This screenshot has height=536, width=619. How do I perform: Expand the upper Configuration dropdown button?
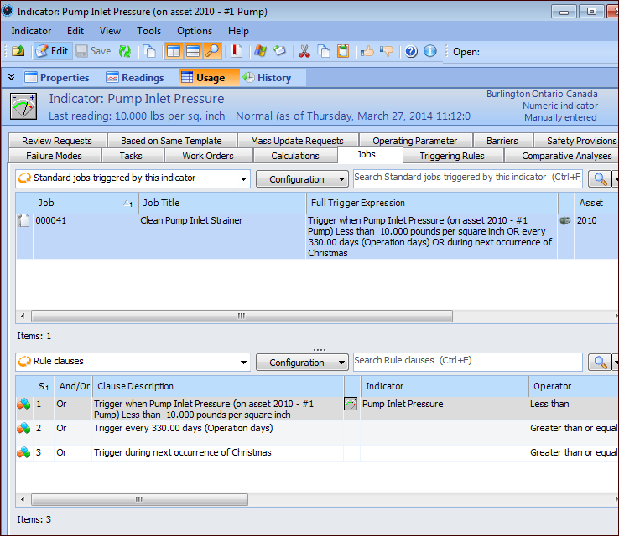[302, 179]
